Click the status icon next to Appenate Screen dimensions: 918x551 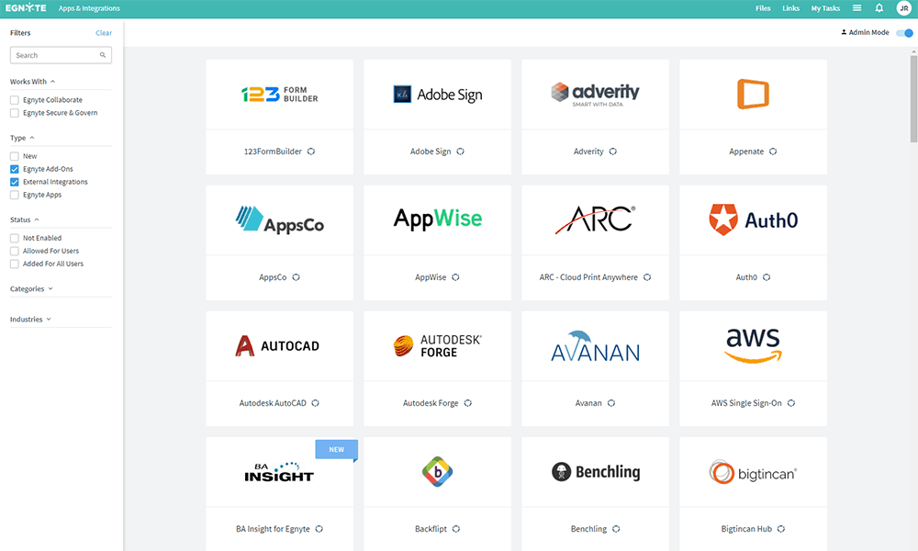click(773, 152)
